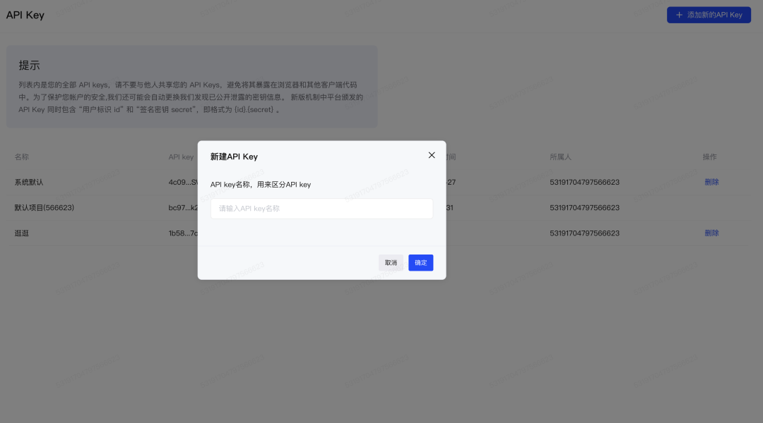
Task: Click the 新建API Key dialog title
Action: (x=234, y=157)
